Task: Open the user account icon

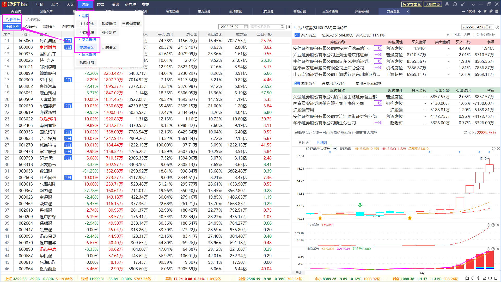Action: tap(447, 4)
